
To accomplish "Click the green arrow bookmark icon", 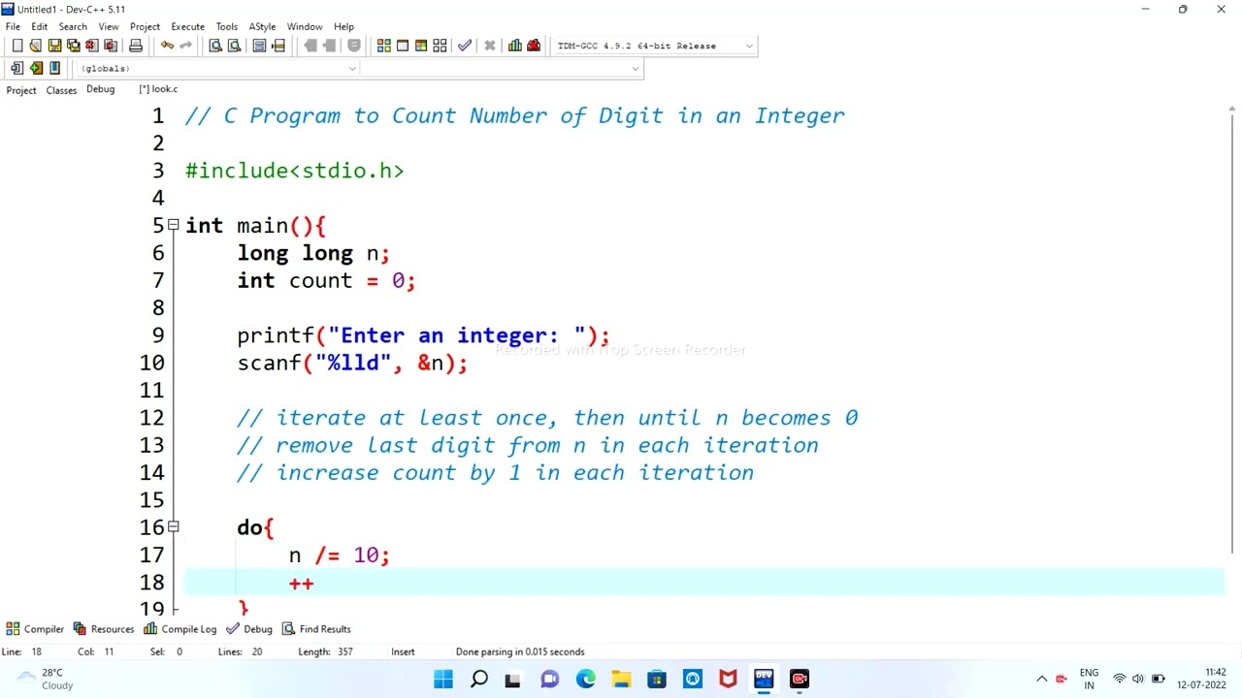I will tap(36, 68).
